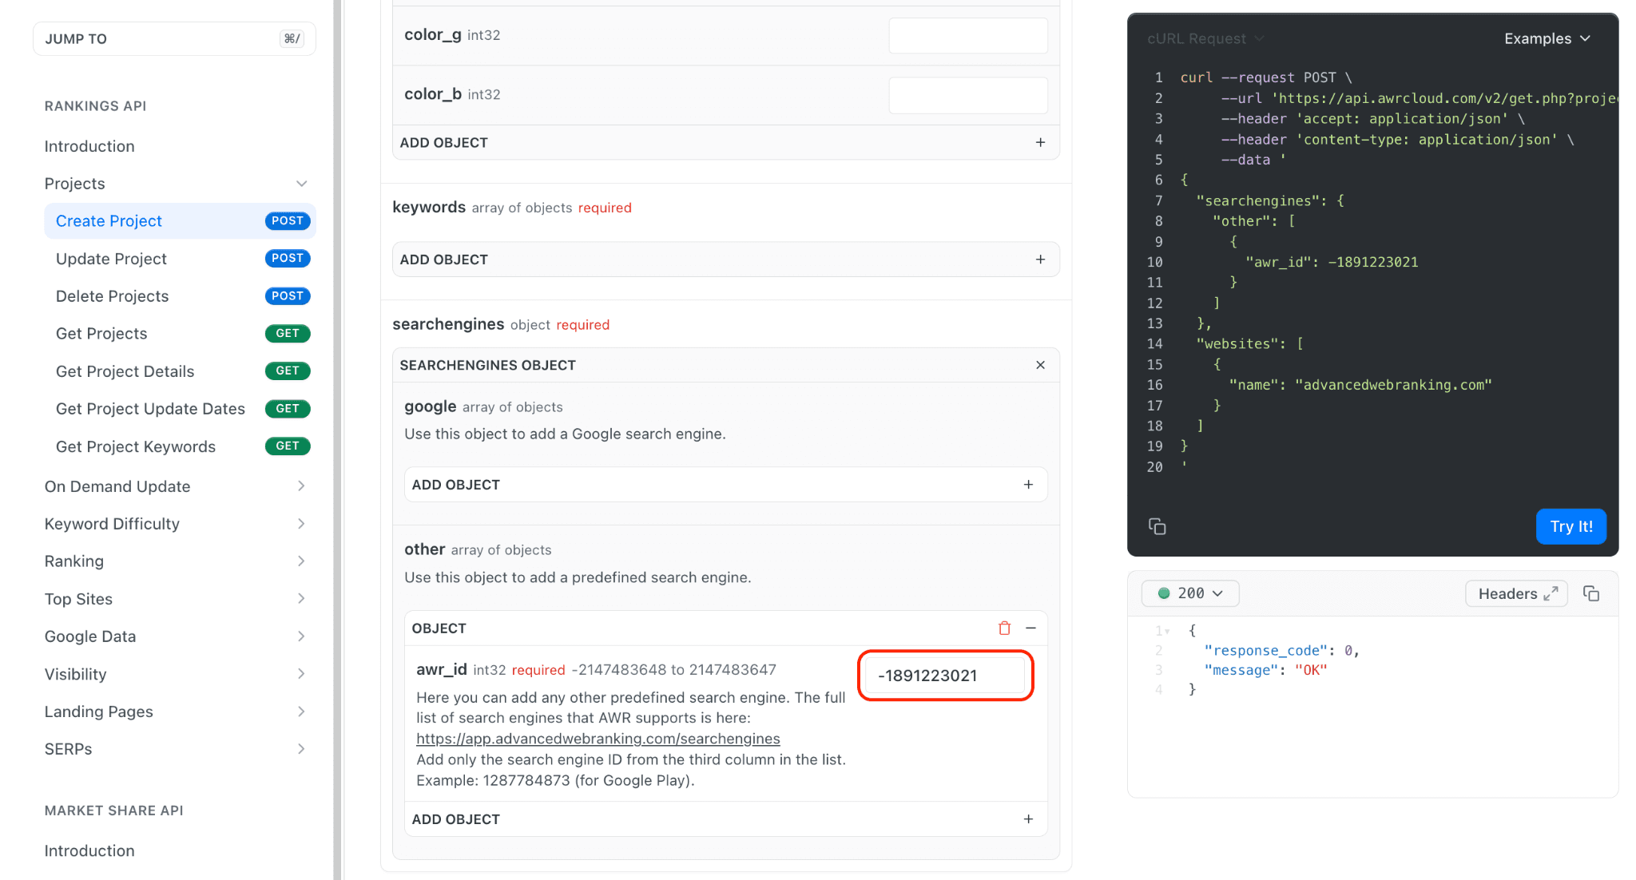The width and height of the screenshot is (1636, 880).
Task: Open Rankings API Introduction page
Action: [x=89, y=146]
